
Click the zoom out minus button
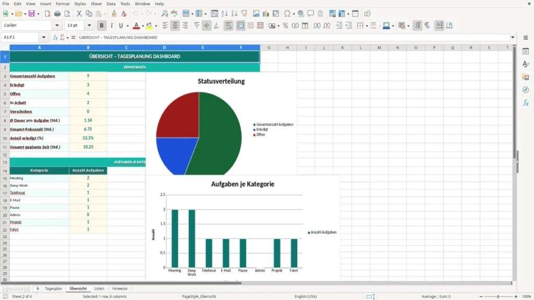[481, 296]
